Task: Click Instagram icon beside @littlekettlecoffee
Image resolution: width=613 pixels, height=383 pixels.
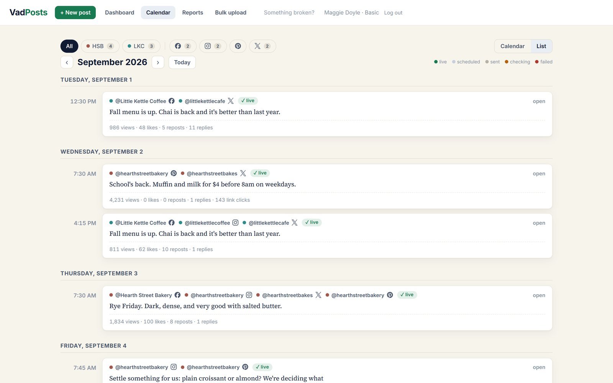Action: (x=236, y=223)
